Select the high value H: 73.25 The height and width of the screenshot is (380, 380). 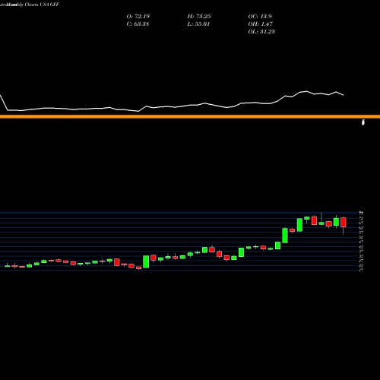click(x=199, y=17)
